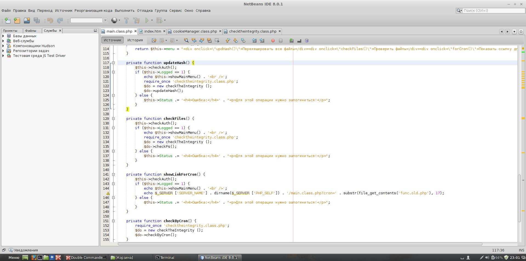Click the New File toolbar icon
526x261 pixels.
(x=8, y=21)
